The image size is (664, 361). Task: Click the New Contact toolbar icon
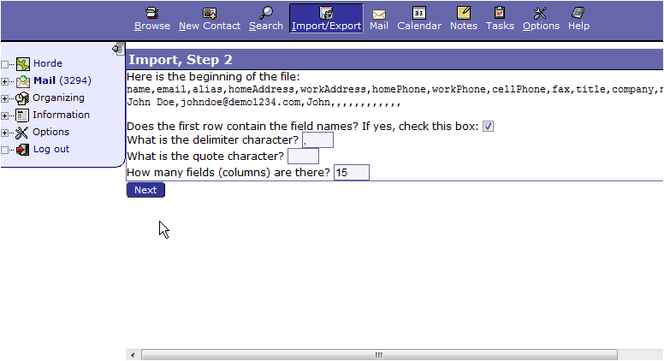[210, 13]
